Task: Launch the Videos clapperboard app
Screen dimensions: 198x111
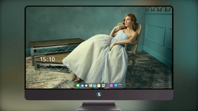Action: coord(95,85)
